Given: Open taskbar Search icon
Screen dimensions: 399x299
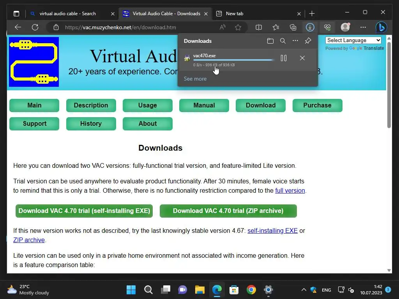Looking at the screenshot, I should pos(148,290).
